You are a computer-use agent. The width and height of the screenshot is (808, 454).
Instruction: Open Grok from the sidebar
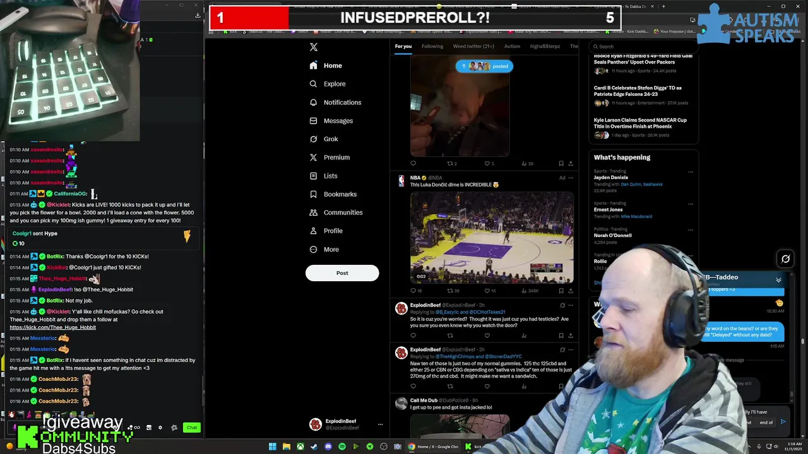coord(324,139)
